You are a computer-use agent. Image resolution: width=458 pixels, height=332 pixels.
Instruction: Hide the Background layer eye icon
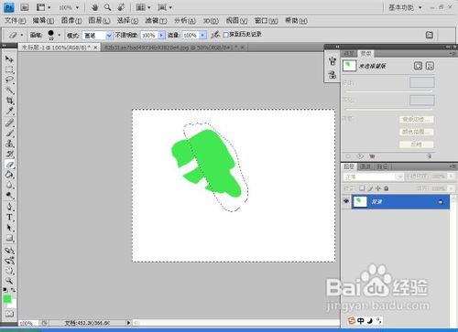point(346,201)
